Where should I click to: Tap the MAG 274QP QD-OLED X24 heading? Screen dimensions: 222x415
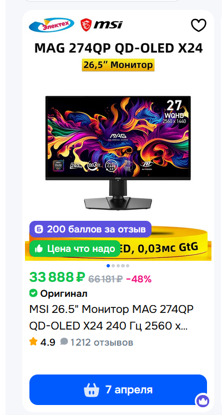click(119, 48)
